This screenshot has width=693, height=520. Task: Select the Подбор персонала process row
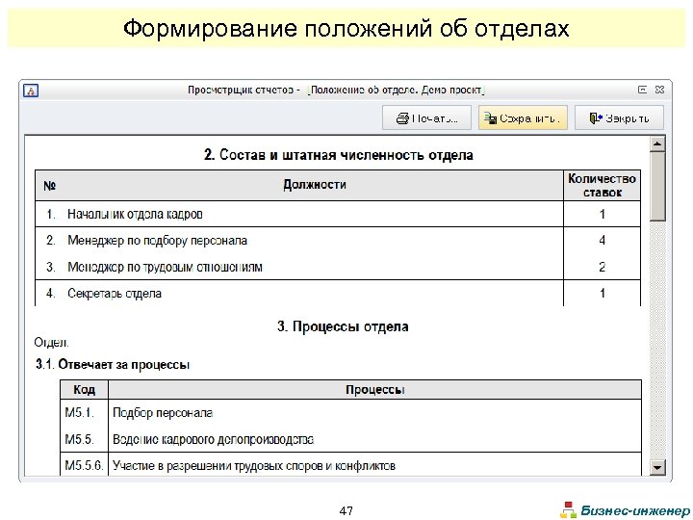tap(163, 413)
